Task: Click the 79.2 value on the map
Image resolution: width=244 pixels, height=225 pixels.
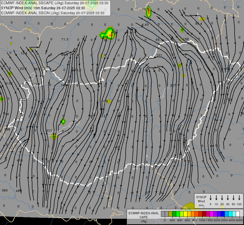Action: pos(78,70)
